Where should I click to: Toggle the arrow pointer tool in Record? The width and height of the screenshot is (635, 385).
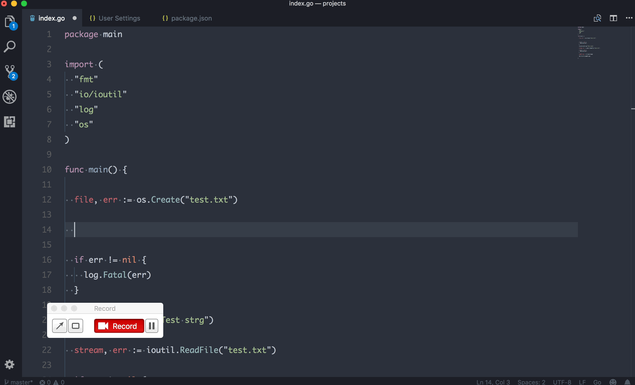pos(60,326)
